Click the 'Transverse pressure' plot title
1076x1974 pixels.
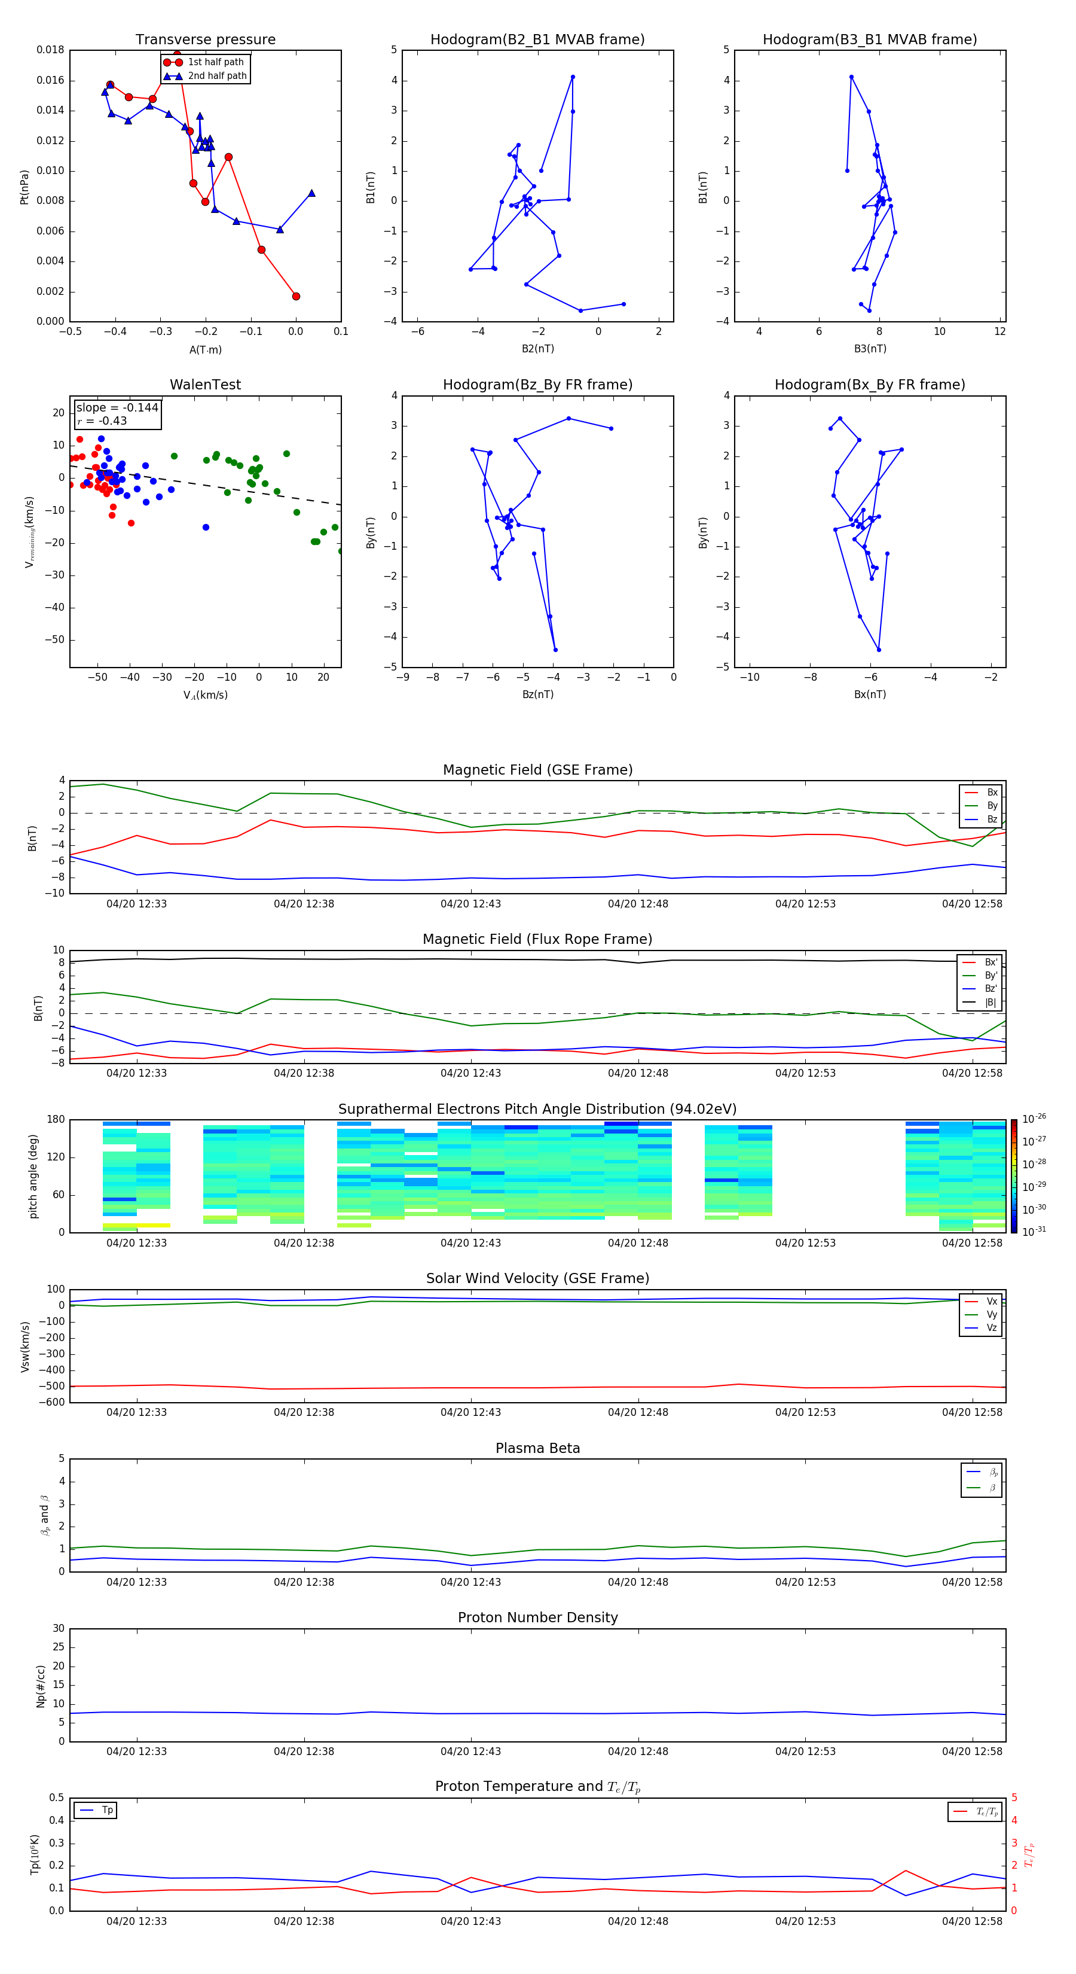pyautogui.click(x=205, y=39)
